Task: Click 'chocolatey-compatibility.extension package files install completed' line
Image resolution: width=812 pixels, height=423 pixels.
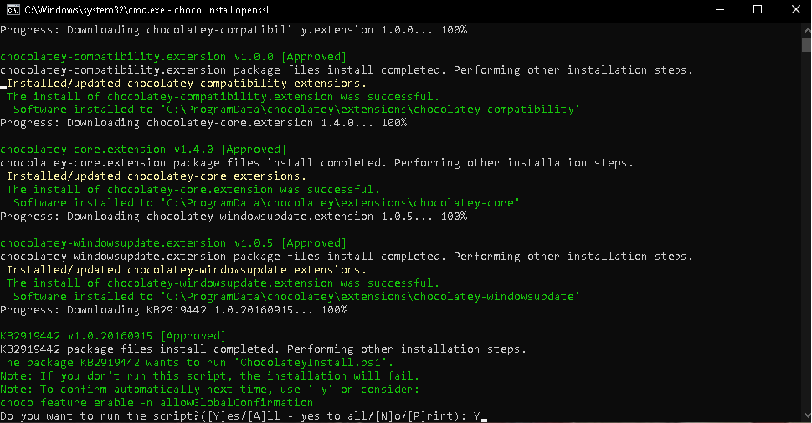Action: point(347,70)
